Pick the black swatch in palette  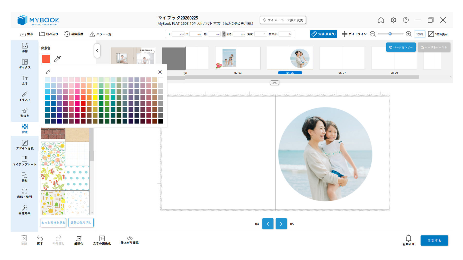[x=161, y=121]
